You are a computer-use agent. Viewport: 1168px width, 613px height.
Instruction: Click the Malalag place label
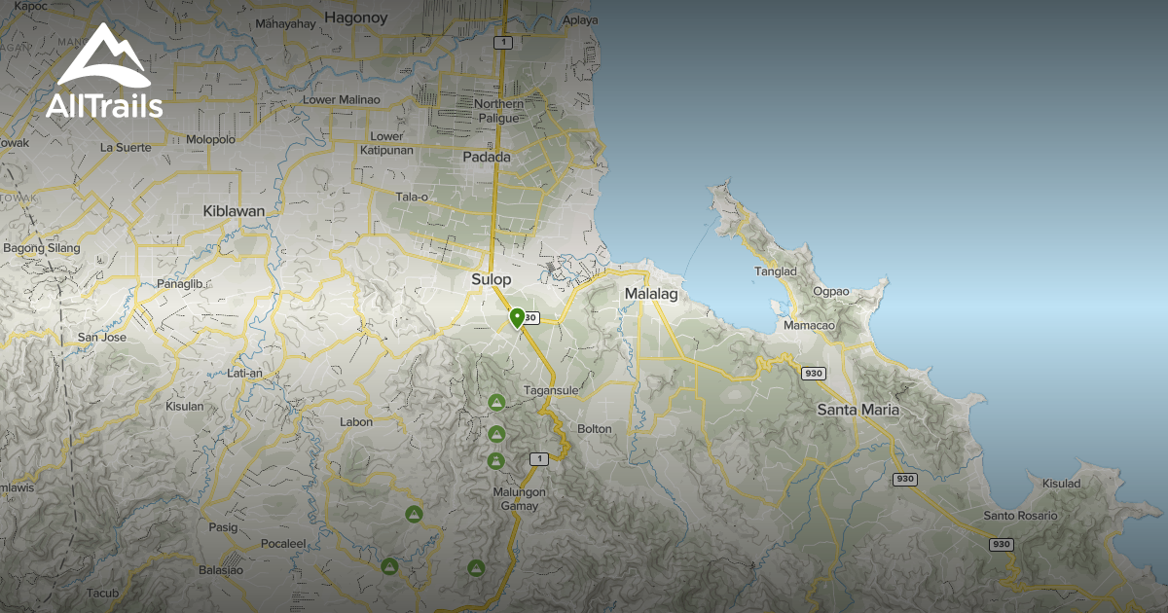point(650,294)
